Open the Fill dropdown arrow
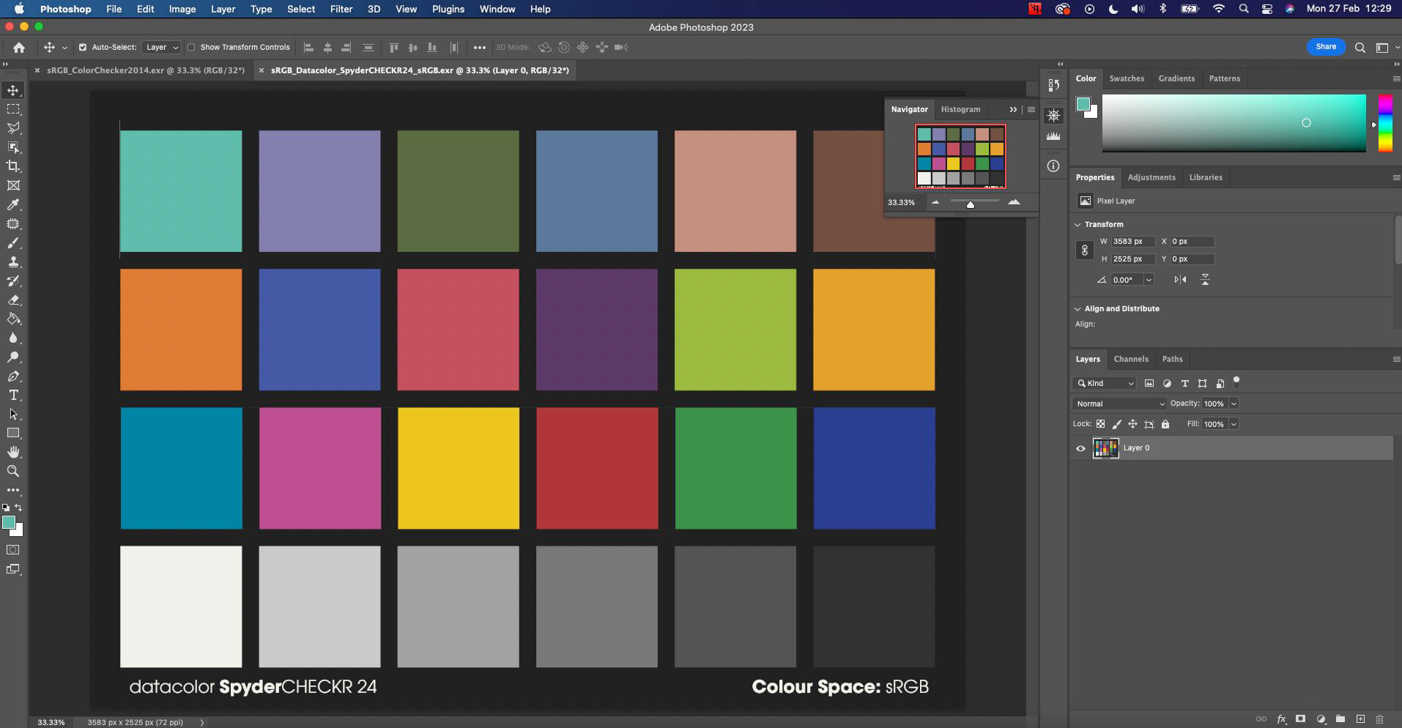This screenshot has height=728, width=1402. point(1234,424)
